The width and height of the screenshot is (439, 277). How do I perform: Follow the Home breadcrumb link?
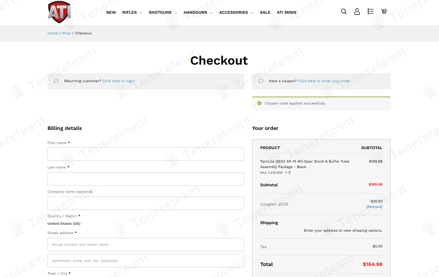53,33
